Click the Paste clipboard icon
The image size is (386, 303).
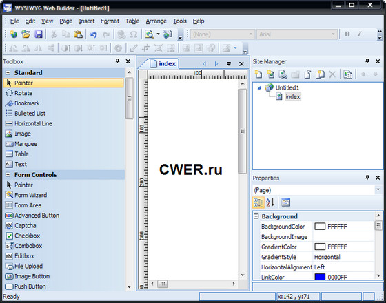[x=78, y=34]
